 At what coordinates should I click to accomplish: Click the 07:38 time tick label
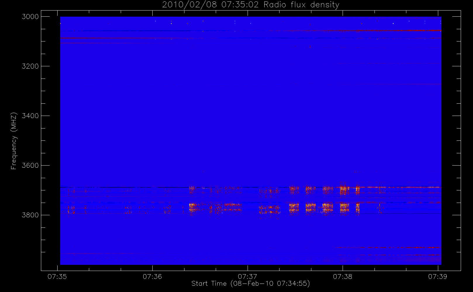click(343, 277)
